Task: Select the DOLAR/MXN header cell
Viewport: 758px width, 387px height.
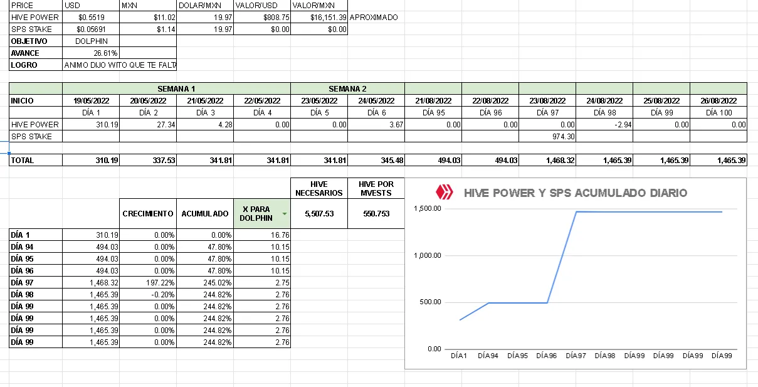Action: (205, 6)
